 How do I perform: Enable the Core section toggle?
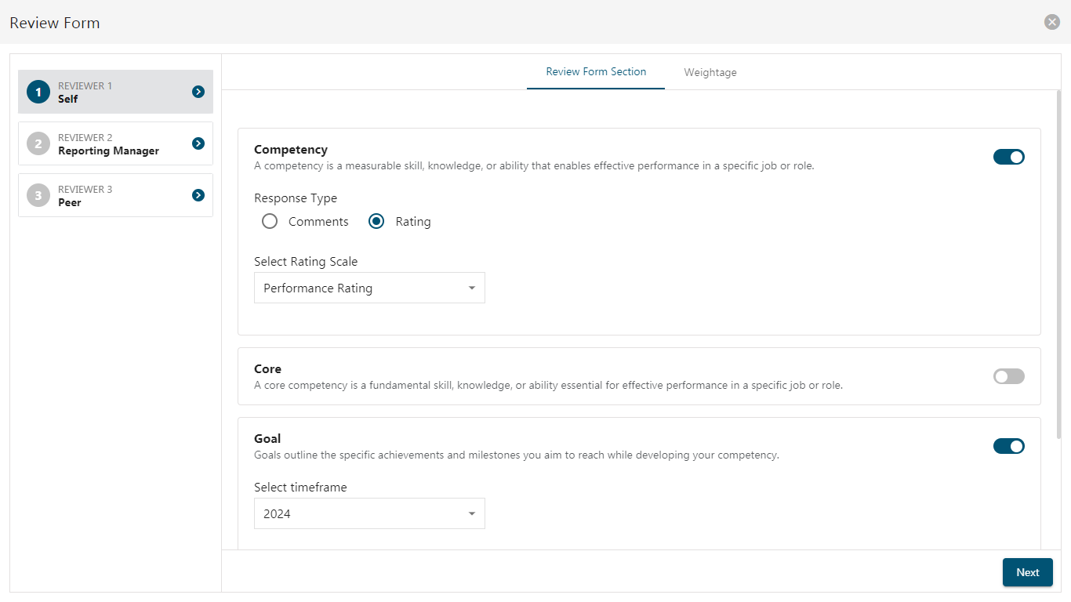click(1009, 376)
